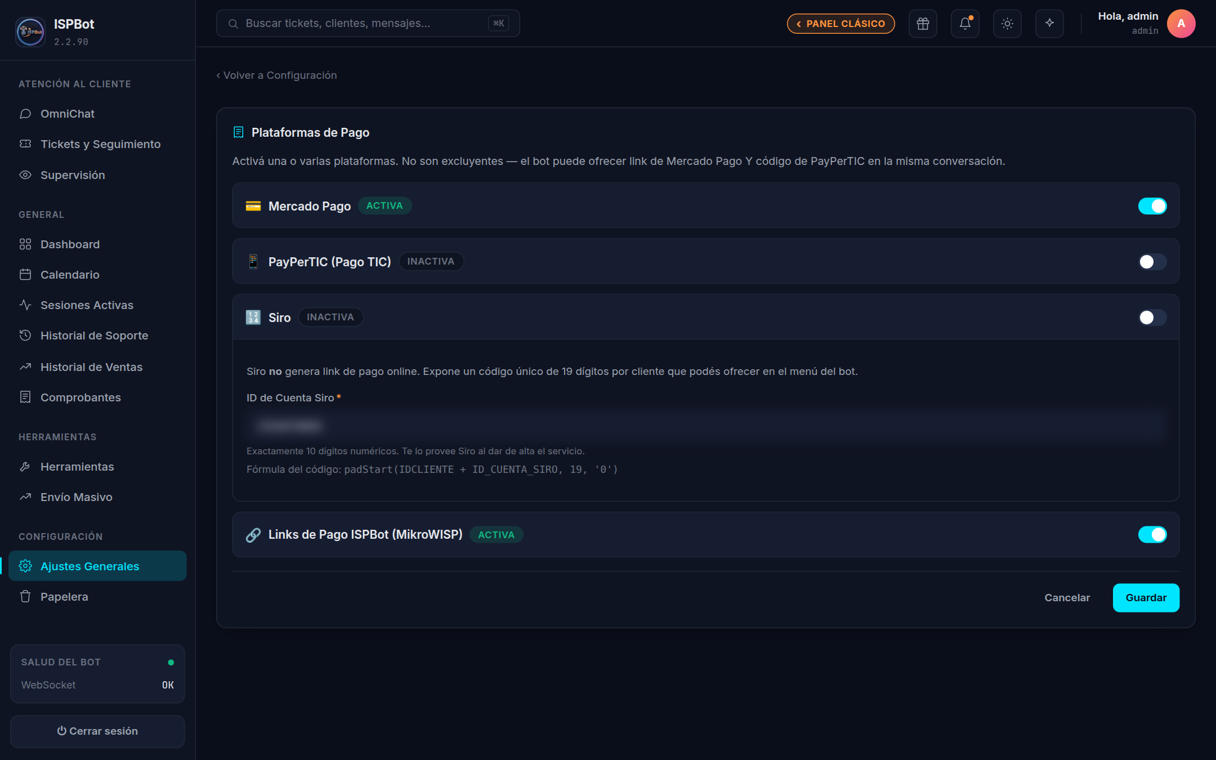The image size is (1216, 760).
Task: Click the search magnifier icon
Action: coord(233,24)
